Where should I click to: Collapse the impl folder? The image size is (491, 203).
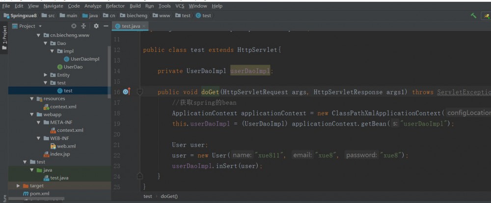53,51
